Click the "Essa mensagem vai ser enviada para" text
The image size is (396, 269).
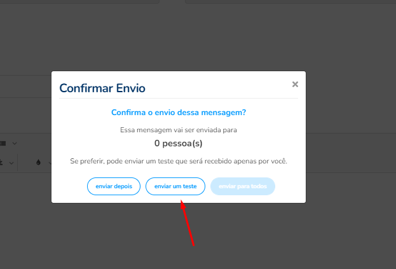pos(179,130)
